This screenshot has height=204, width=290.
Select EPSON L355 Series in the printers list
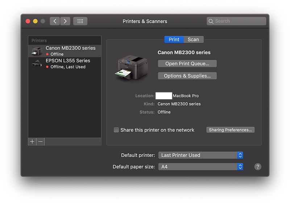65,63
